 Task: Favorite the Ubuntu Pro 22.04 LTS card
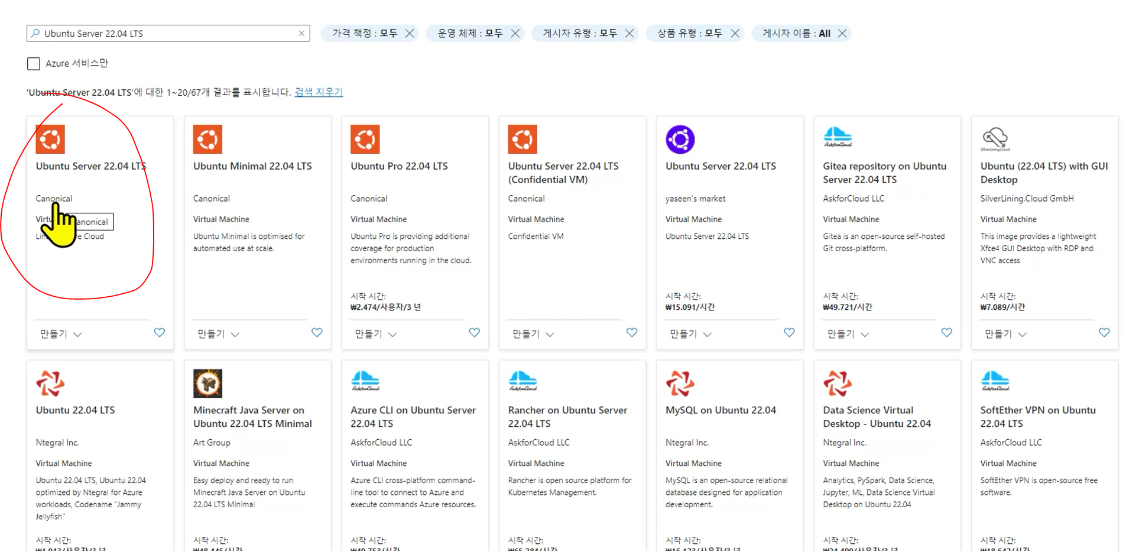(474, 333)
